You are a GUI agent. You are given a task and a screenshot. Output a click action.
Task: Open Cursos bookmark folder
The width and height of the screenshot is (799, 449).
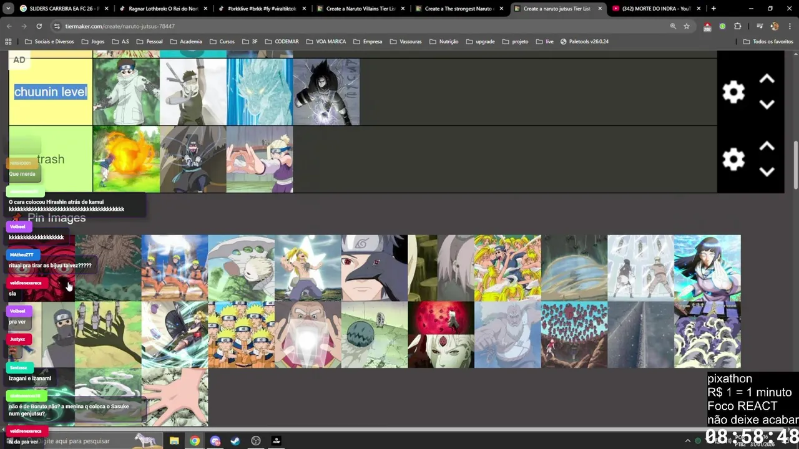point(222,42)
